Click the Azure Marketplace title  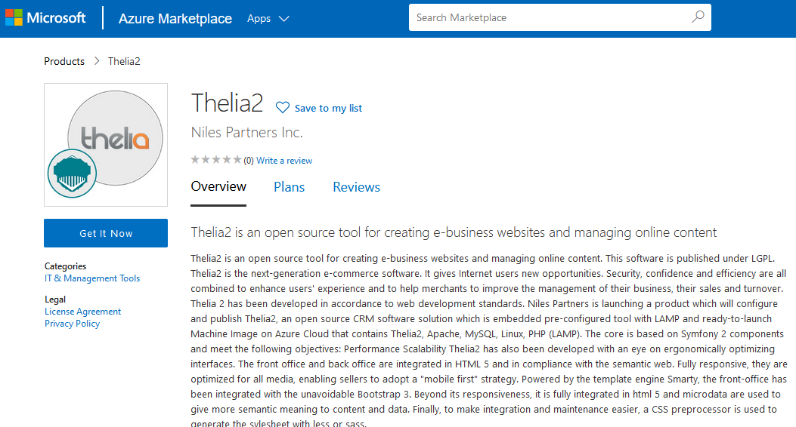pyautogui.click(x=175, y=19)
